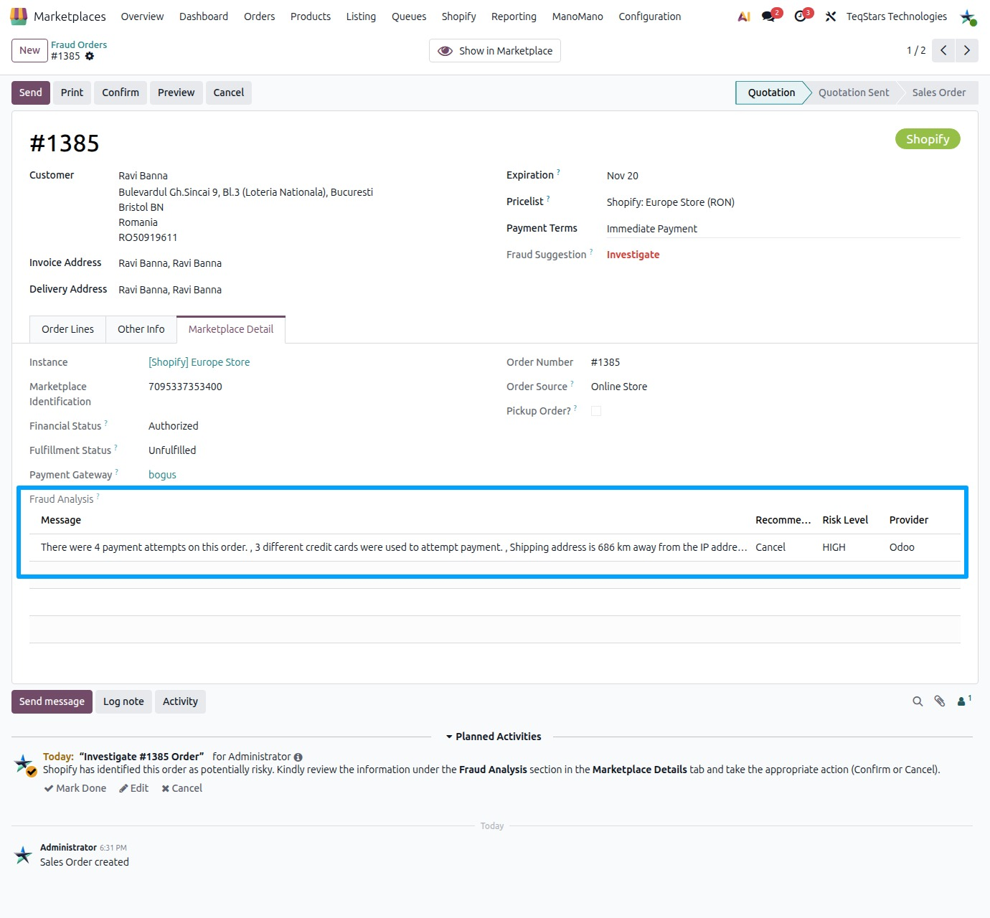Open the Pricelist field selector
This screenshot has height=918, width=990.
point(783,202)
